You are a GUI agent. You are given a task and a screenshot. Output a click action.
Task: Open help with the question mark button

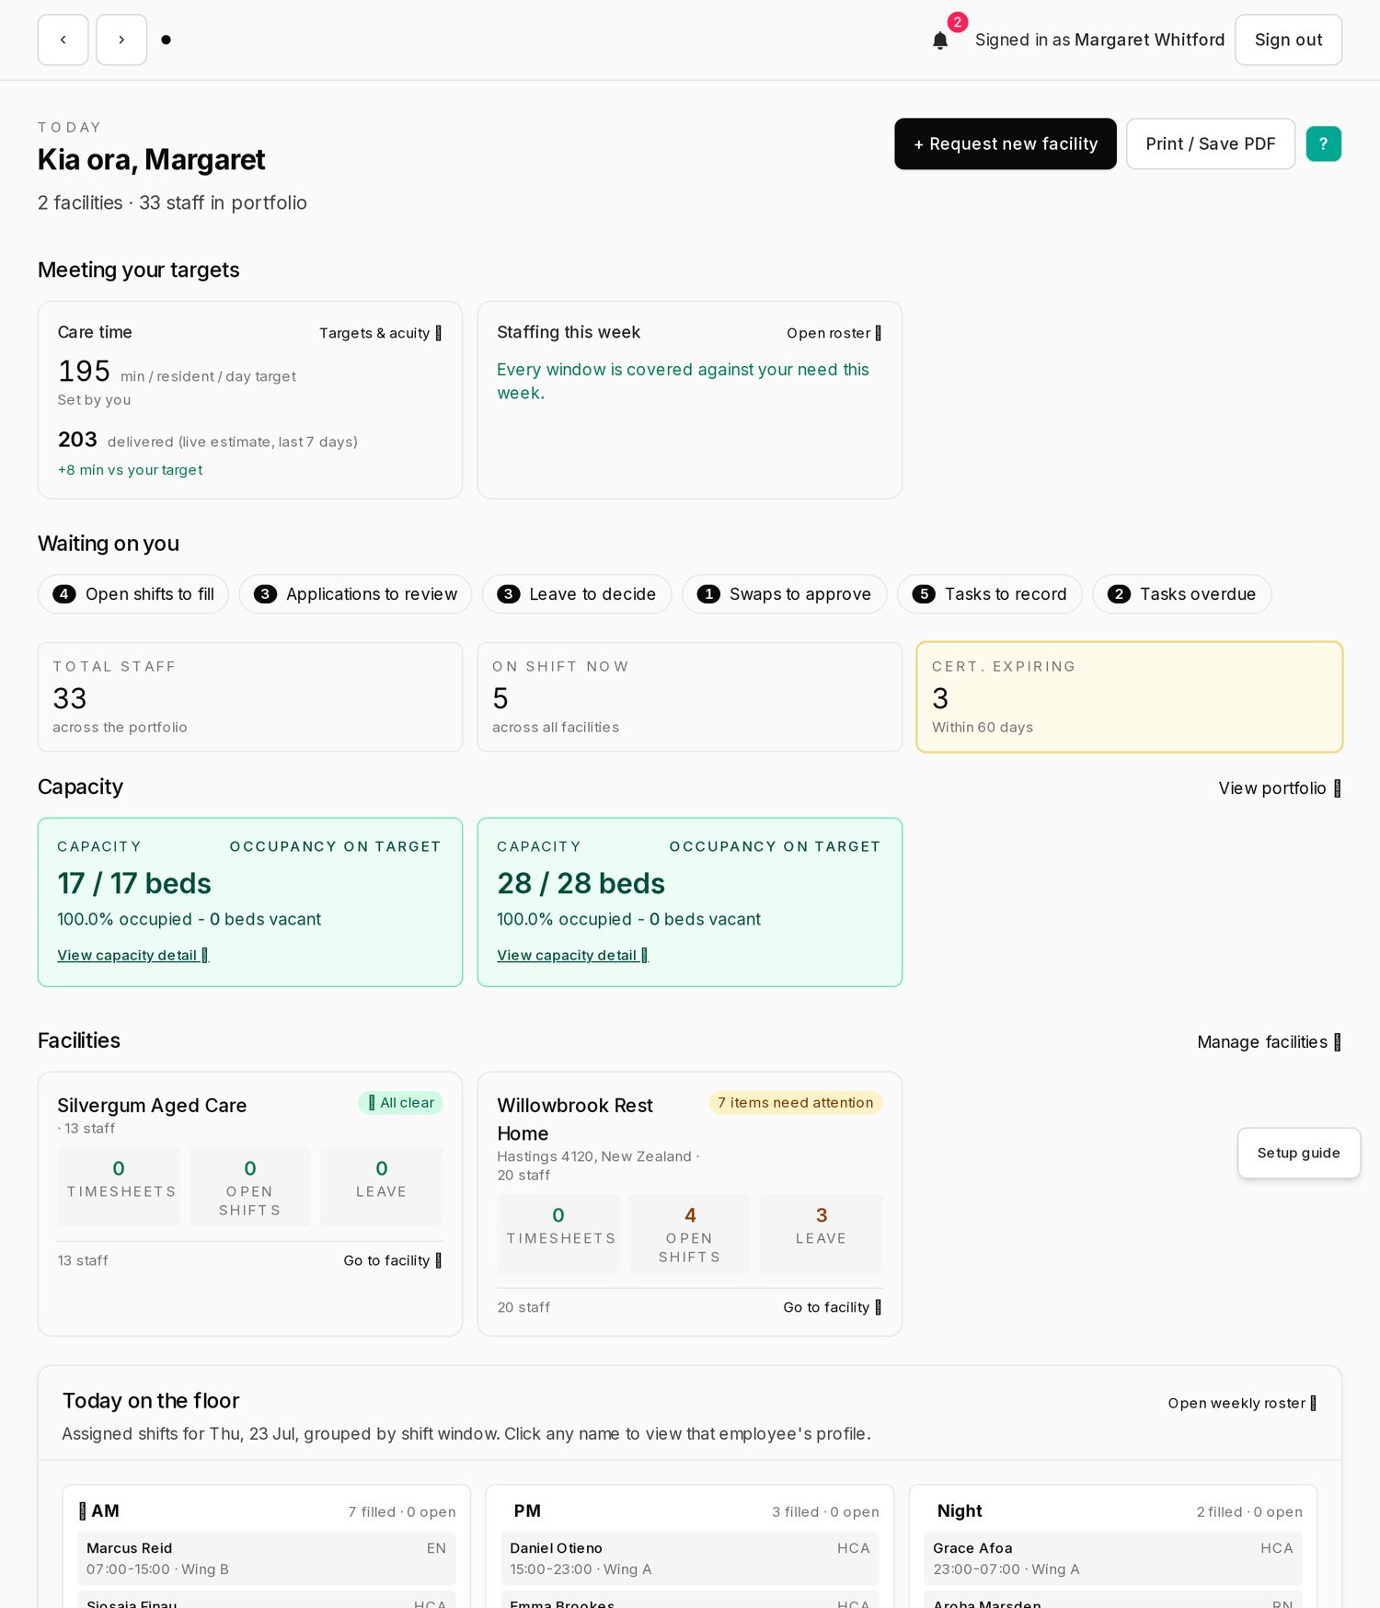point(1323,144)
